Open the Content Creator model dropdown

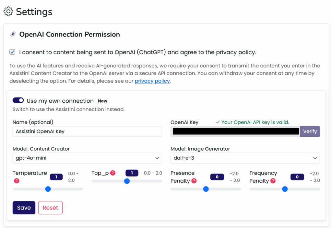tap(87, 158)
